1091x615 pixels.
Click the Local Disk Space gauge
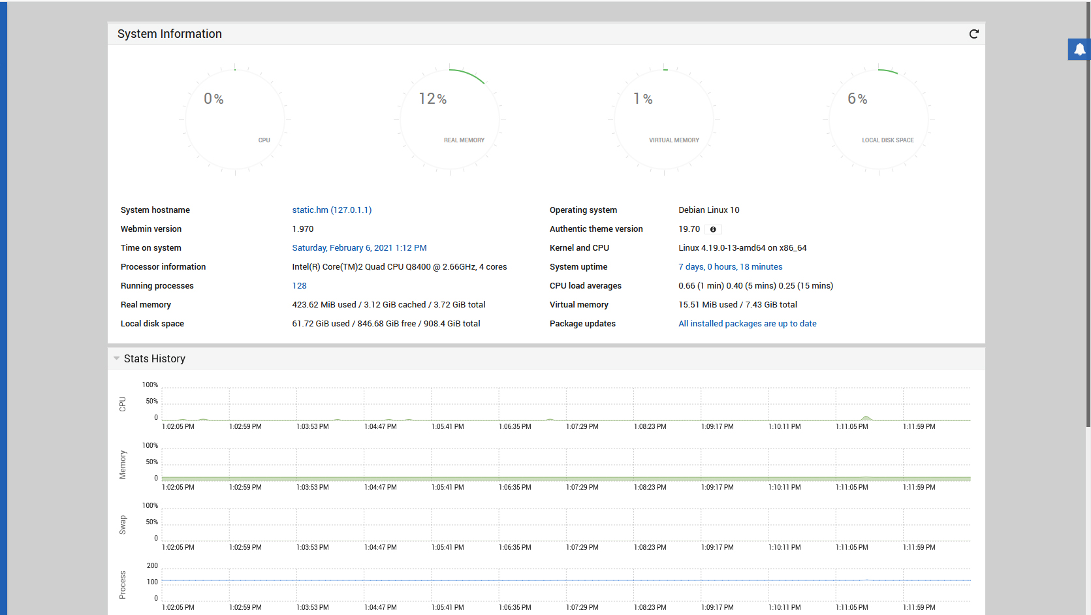[x=879, y=119]
